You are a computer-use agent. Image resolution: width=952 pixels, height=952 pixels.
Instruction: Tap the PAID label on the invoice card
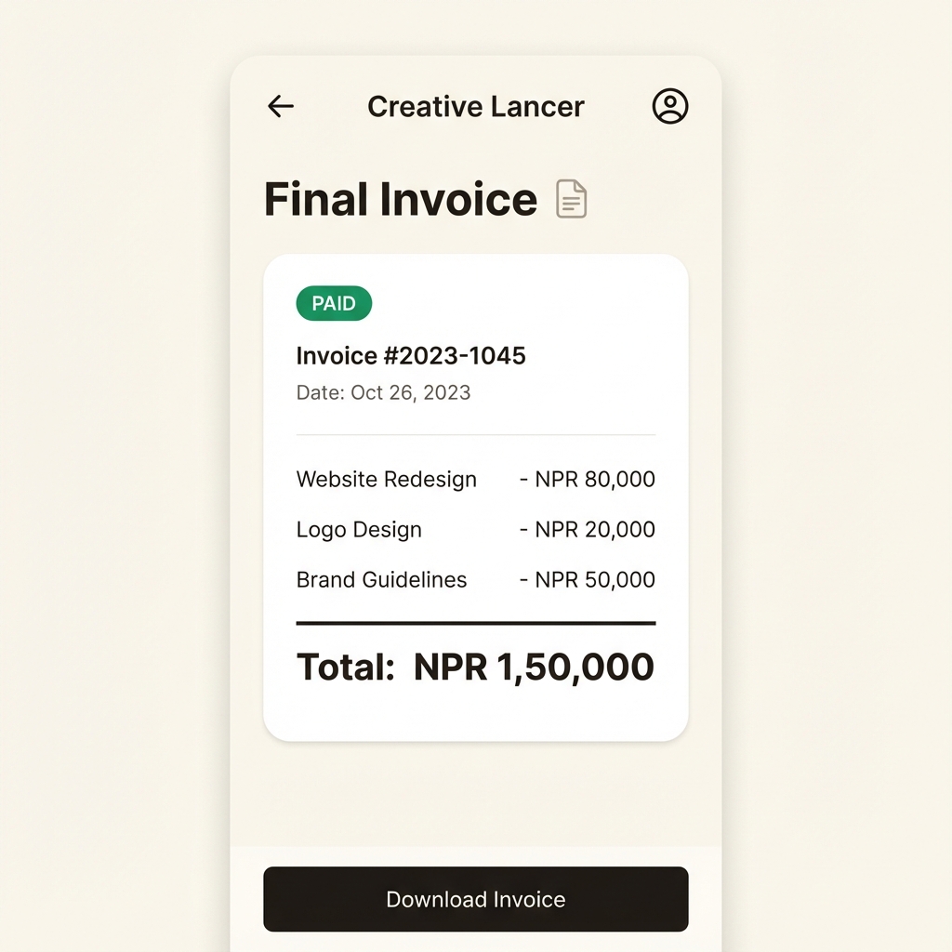[333, 303]
